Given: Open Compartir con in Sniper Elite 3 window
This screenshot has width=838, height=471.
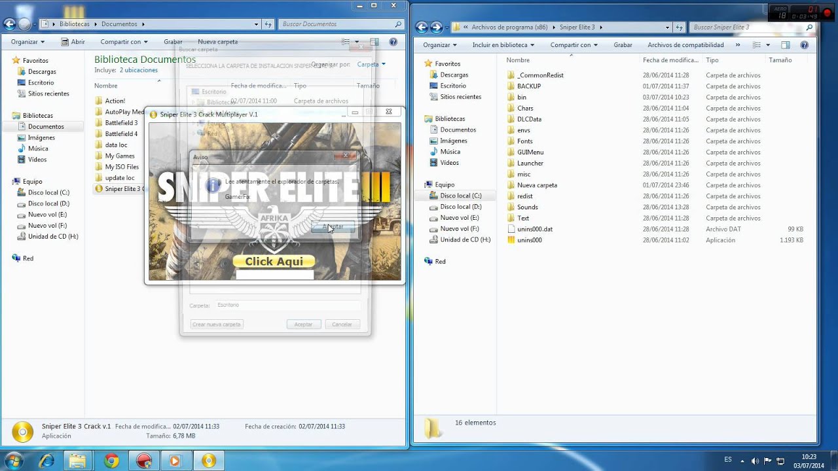Looking at the screenshot, I should pyautogui.click(x=574, y=45).
